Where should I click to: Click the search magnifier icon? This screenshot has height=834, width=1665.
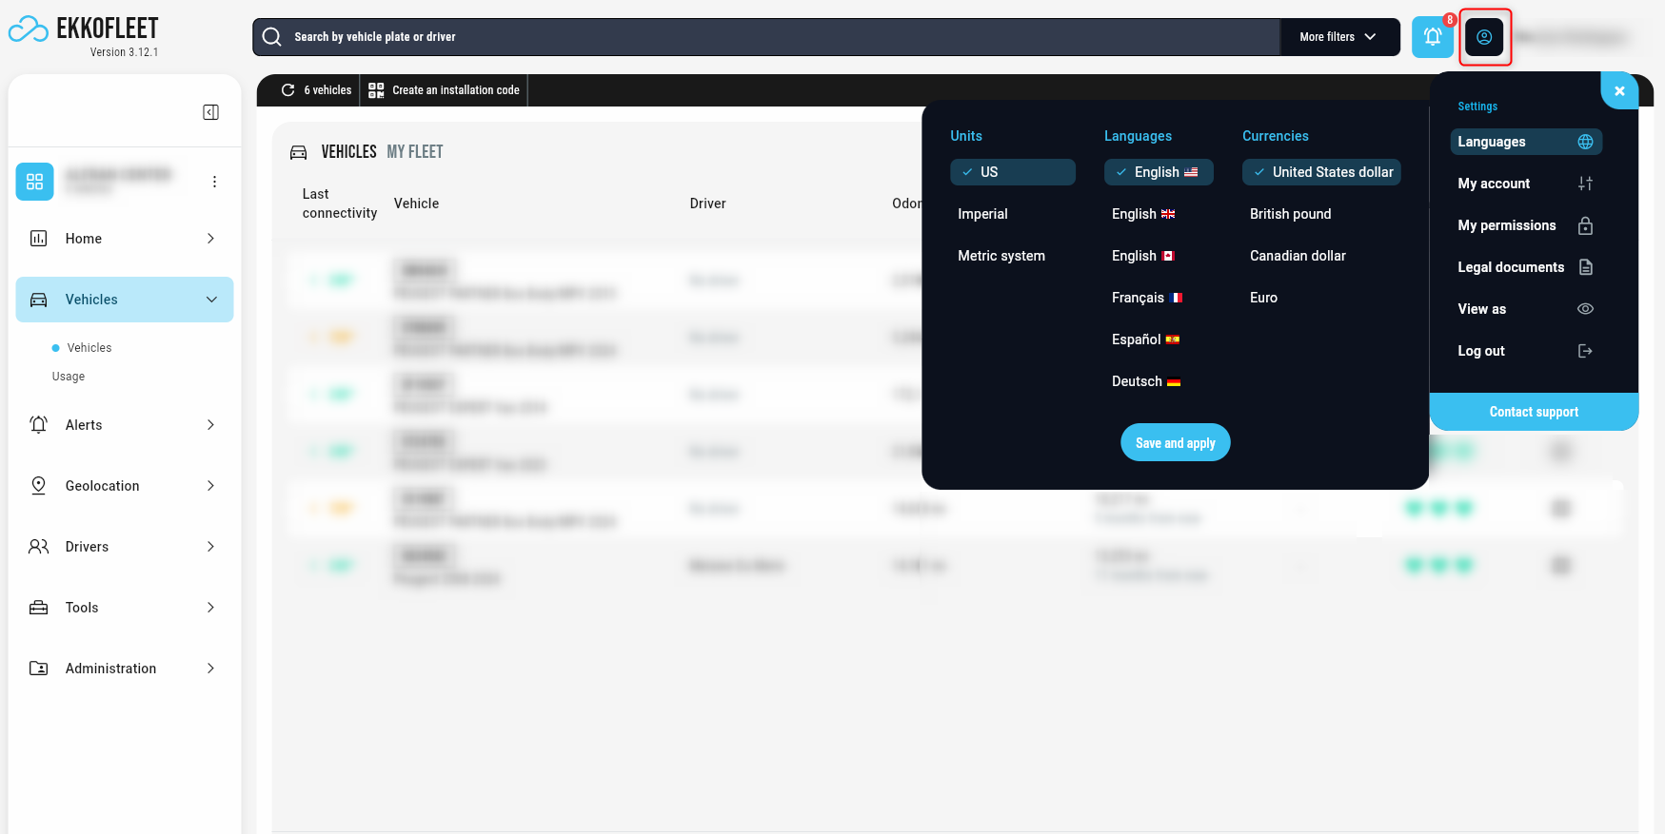coord(272,37)
